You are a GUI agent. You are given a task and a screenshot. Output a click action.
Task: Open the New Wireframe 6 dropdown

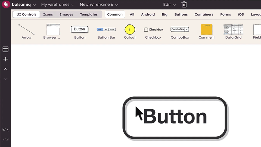tap(99, 5)
